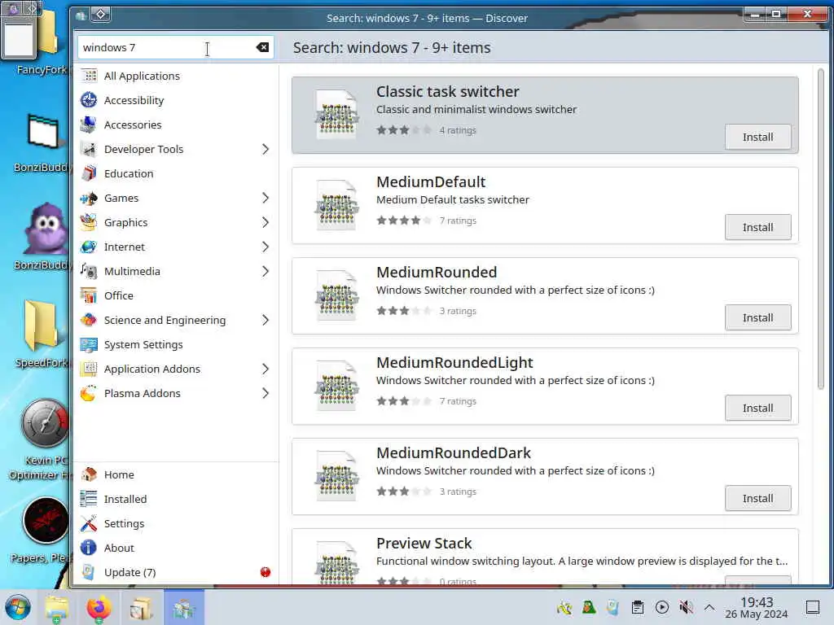Open the Office category
Viewport: 834px width, 625px height.
pos(176,296)
